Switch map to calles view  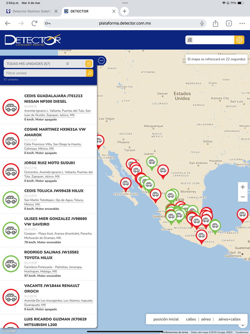(191, 319)
